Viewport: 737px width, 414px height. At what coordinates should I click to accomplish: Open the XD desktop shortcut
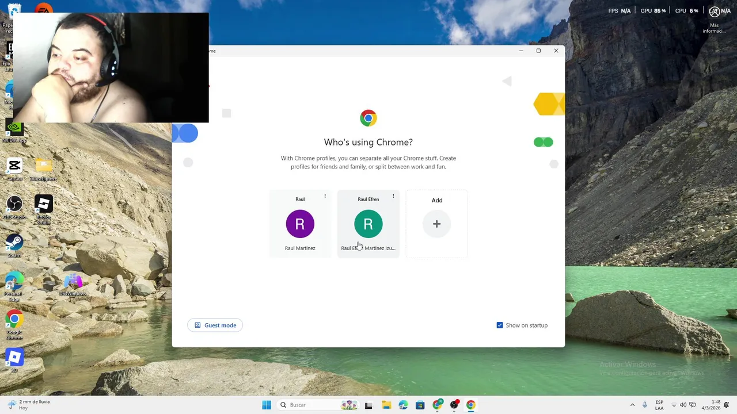14,360
